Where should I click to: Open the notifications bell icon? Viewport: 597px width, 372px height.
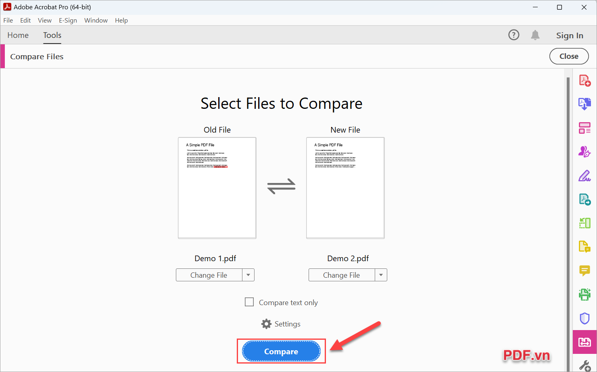click(535, 35)
